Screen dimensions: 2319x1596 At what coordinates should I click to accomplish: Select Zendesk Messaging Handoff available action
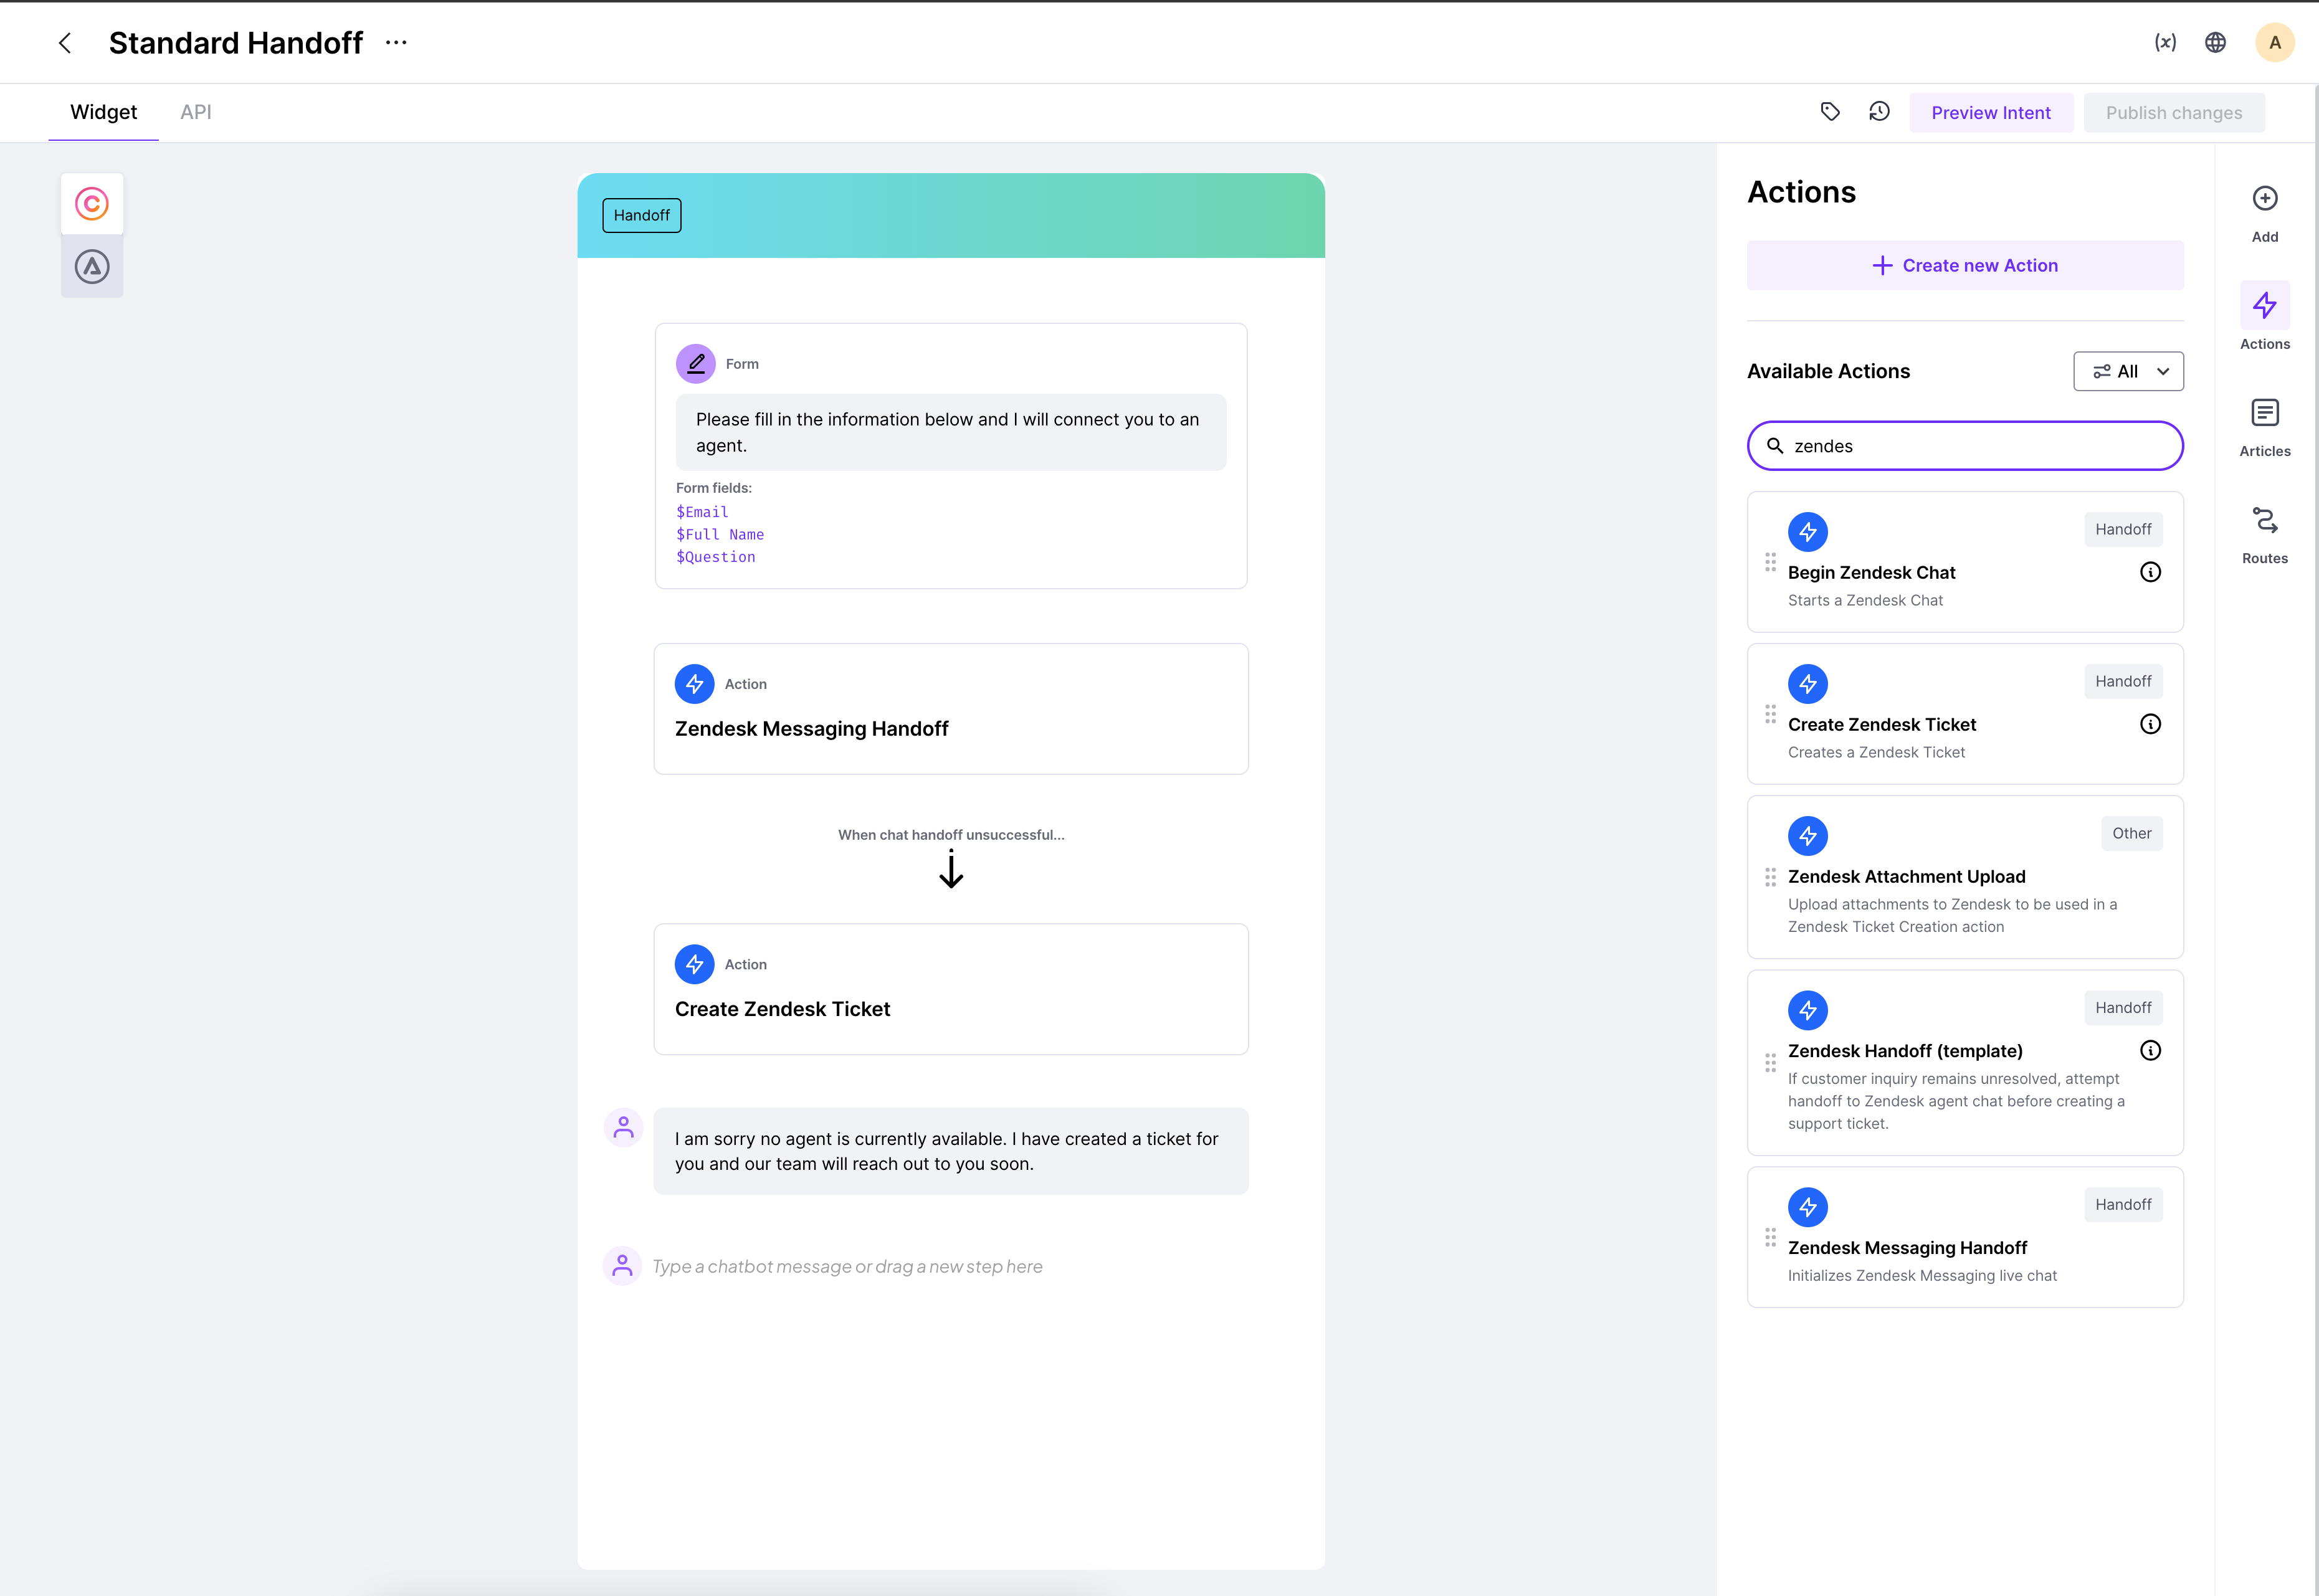coord(1964,1237)
